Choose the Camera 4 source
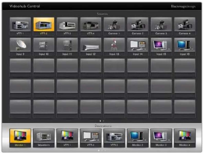Image resolution: width=203 pixels, height=153 pixels. coord(184,26)
